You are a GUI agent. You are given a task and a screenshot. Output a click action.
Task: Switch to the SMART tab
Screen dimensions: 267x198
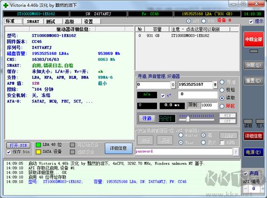pyautogui.click(x=33, y=21)
